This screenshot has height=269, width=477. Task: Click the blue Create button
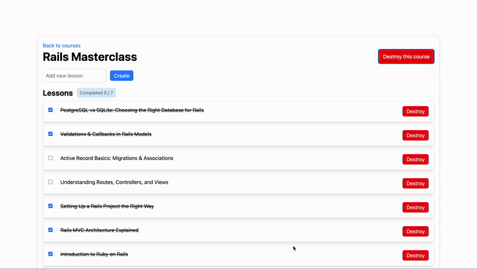coord(122,76)
